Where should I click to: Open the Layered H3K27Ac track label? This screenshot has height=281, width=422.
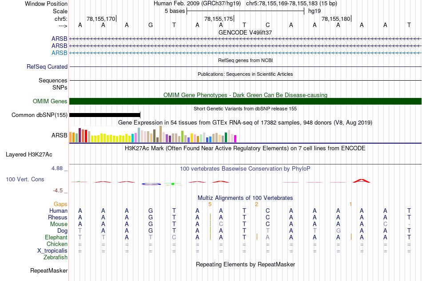(x=29, y=155)
